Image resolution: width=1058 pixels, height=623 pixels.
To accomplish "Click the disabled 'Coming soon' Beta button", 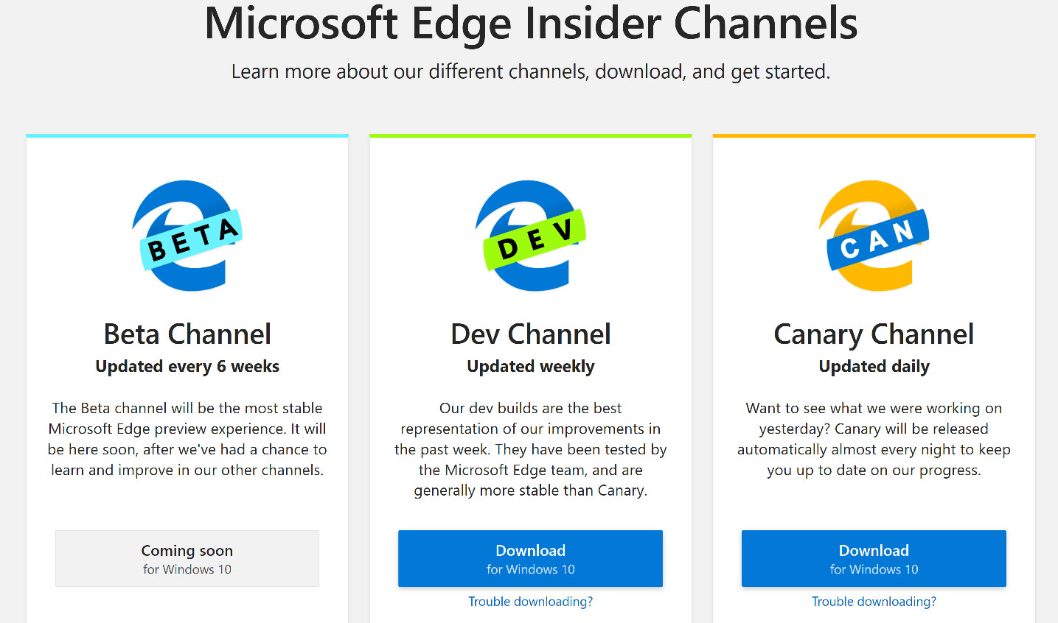I will pyautogui.click(x=187, y=558).
